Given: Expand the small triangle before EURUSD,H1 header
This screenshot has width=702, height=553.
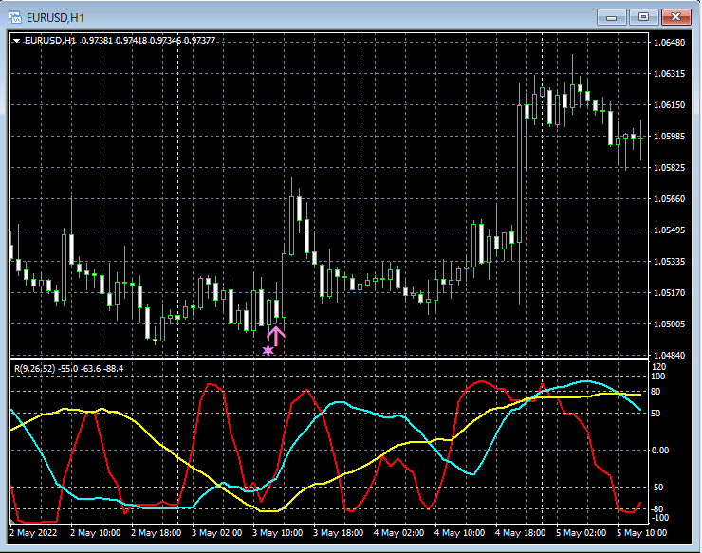Looking at the screenshot, I should (16, 41).
